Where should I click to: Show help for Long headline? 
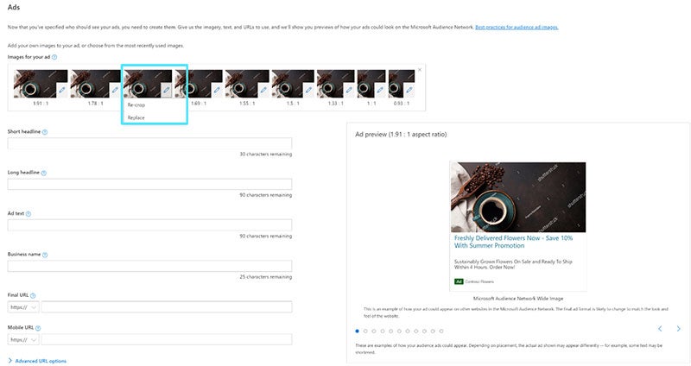click(x=44, y=173)
